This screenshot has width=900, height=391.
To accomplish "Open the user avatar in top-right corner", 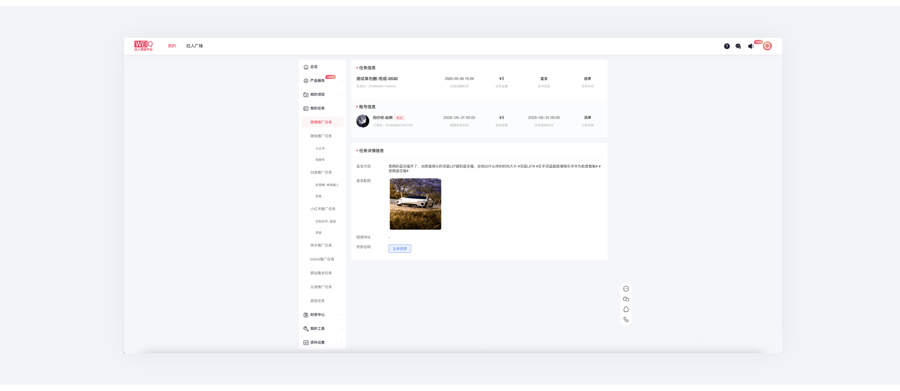I will (767, 46).
